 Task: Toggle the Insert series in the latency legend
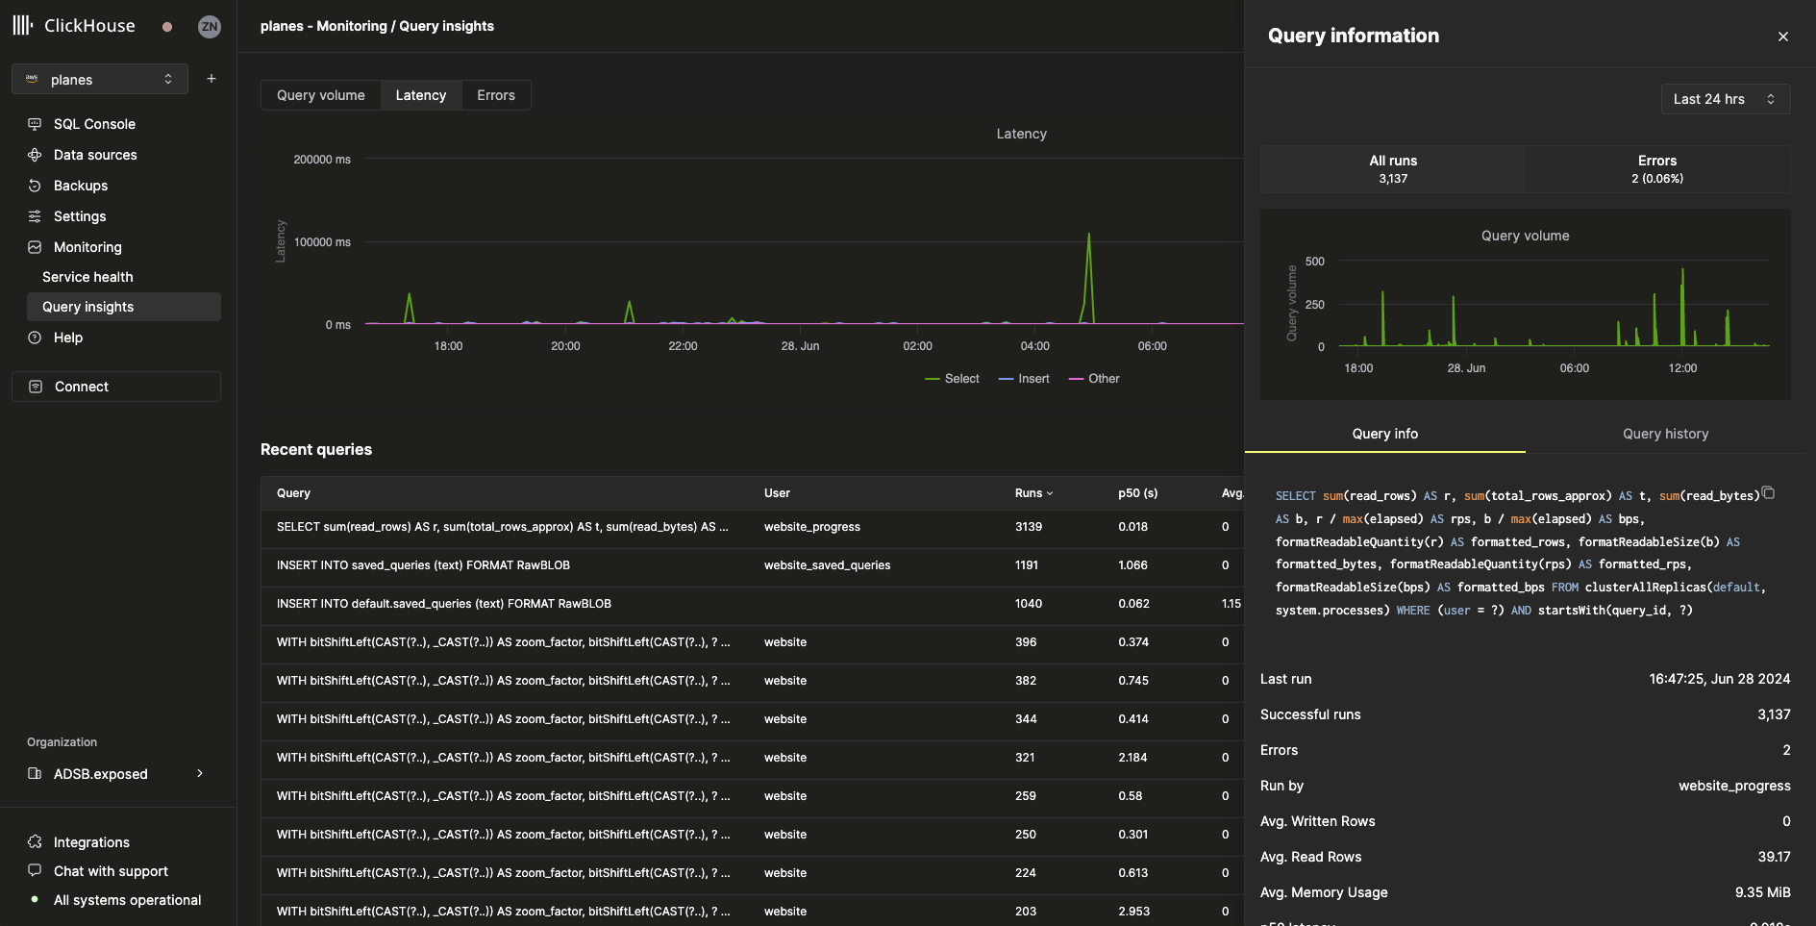coord(1024,378)
